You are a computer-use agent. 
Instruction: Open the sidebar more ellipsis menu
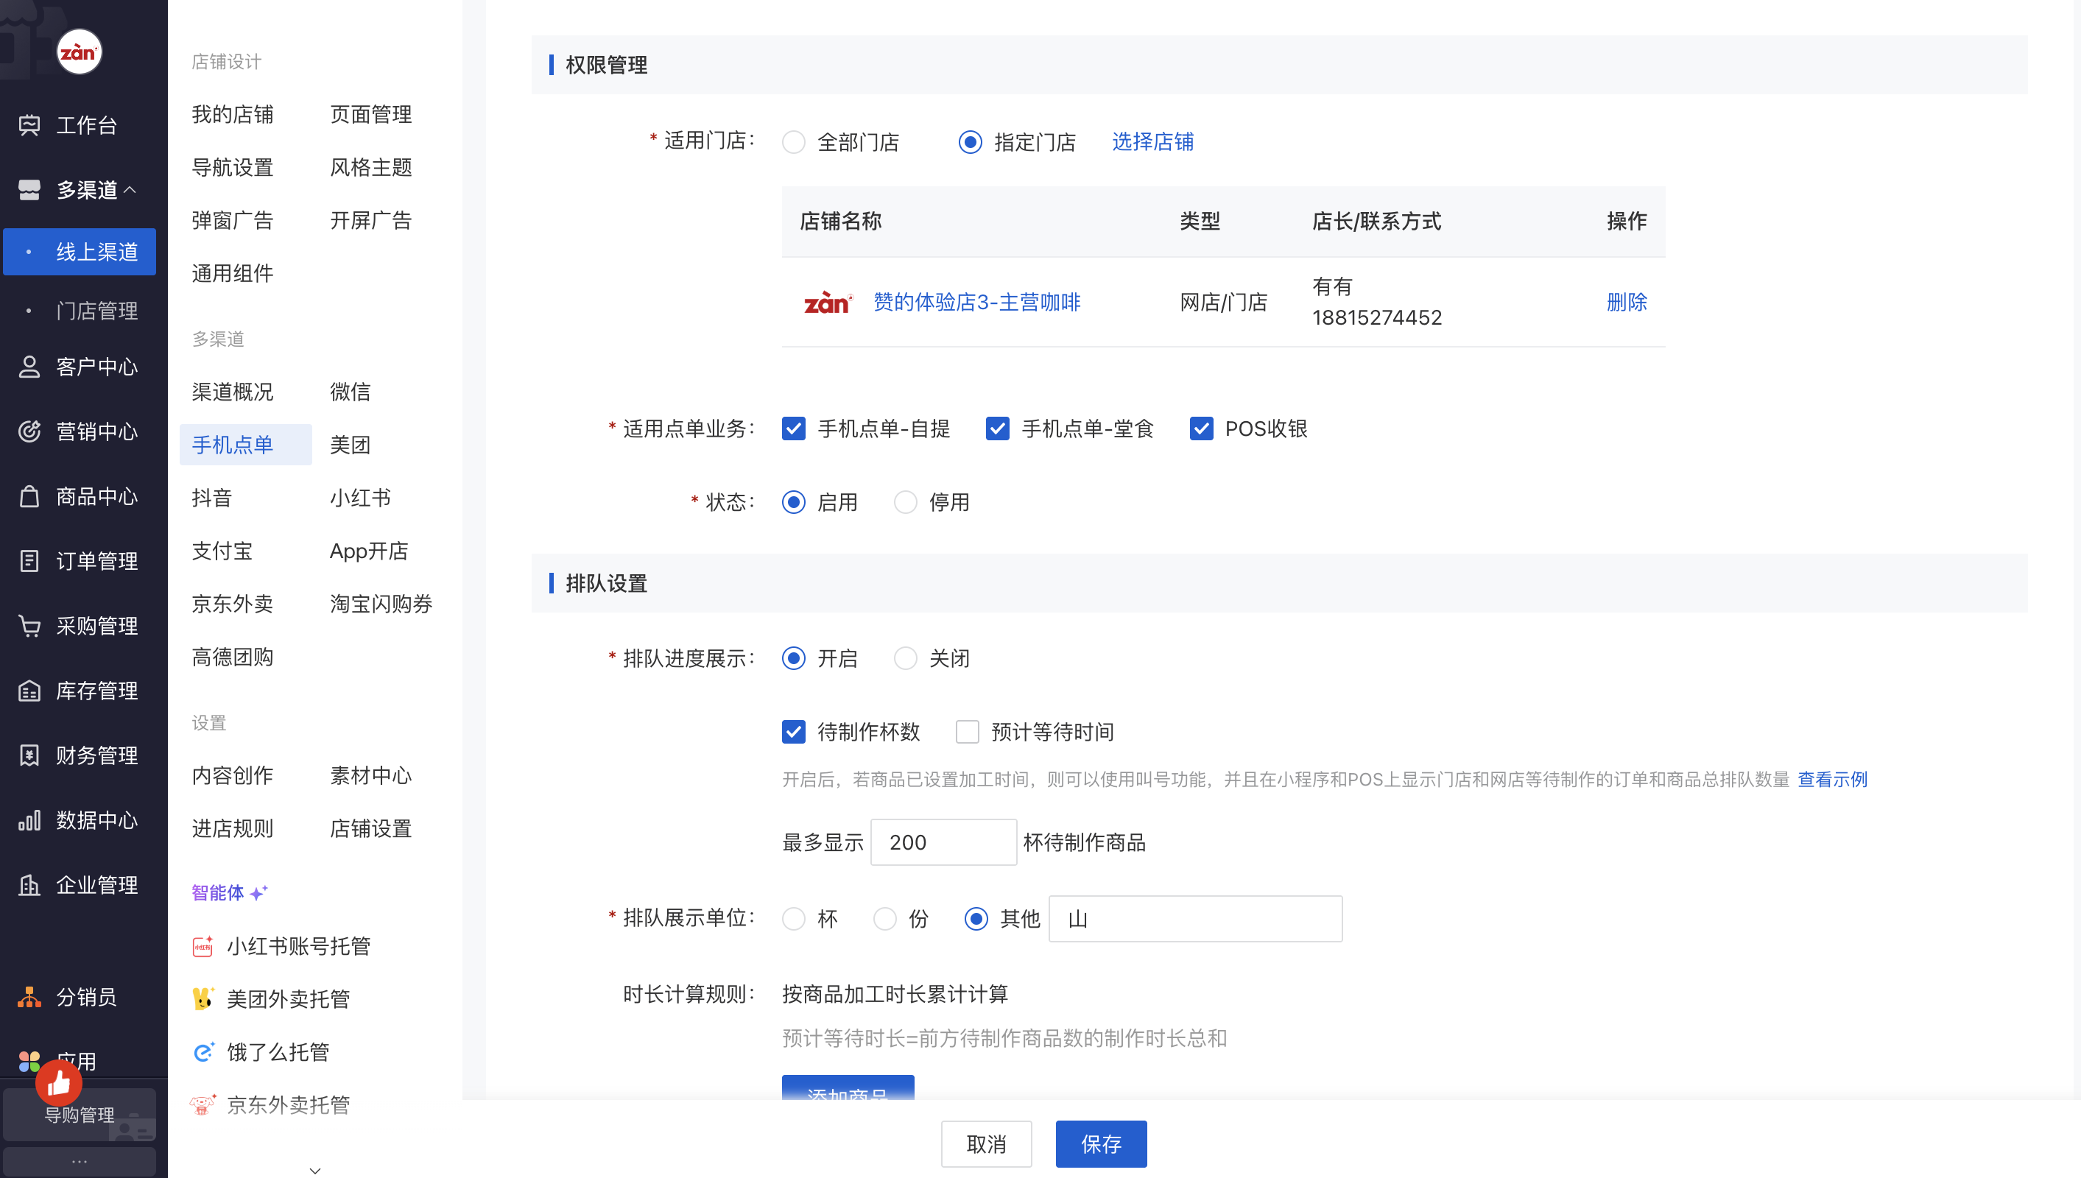pyautogui.click(x=79, y=1161)
